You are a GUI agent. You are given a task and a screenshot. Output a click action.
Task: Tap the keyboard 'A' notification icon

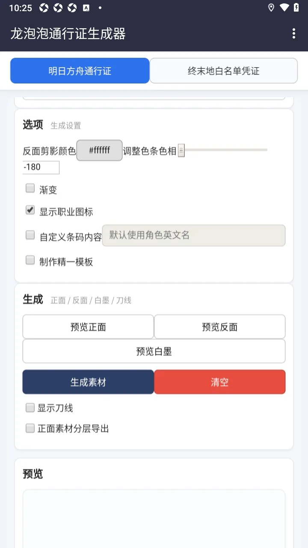[x=86, y=8]
